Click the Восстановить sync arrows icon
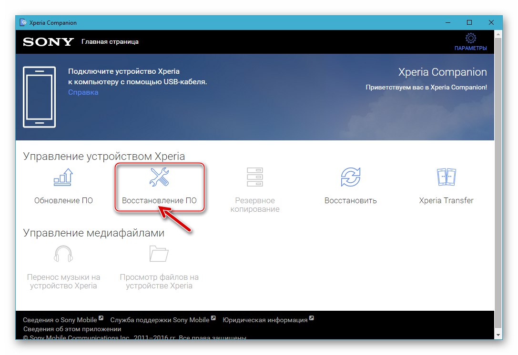Image resolution: width=518 pixels, height=355 pixels. (351, 177)
